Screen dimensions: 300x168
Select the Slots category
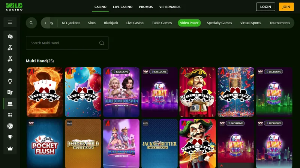click(91, 23)
